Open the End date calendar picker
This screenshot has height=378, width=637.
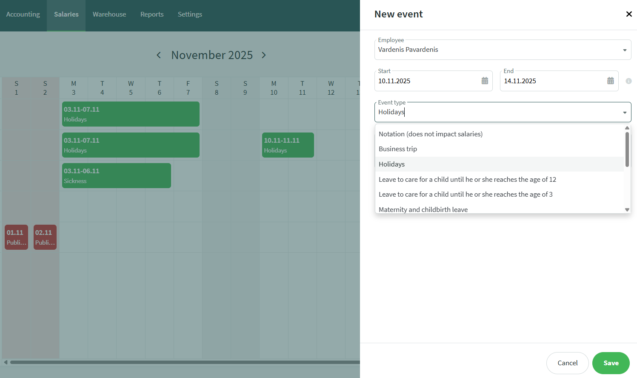pos(610,81)
